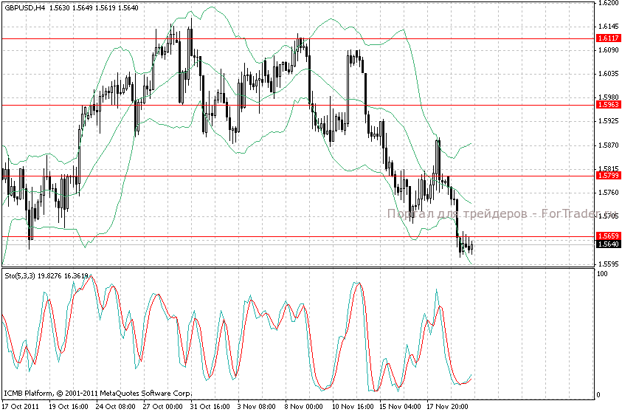The width and height of the screenshot is (622, 412).
Task: Select the red 1.5963 price level label
Action: point(608,105)
